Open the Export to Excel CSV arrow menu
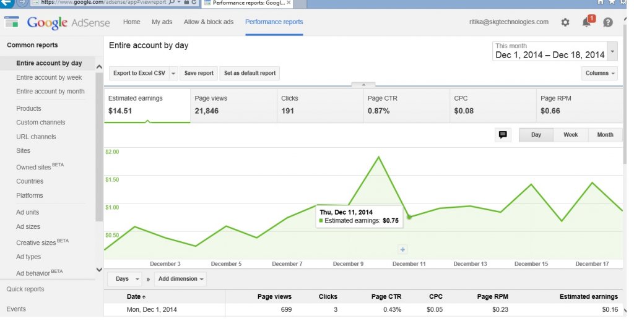This screenshot has width=634, height=321. [x=173, y=74]
